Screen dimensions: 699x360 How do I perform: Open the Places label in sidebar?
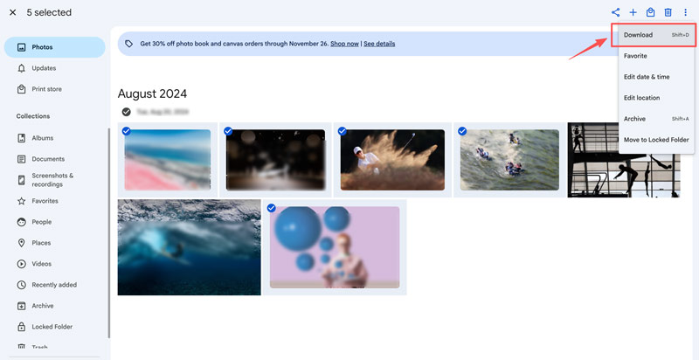pyautogui.click(x=41, y=243)
